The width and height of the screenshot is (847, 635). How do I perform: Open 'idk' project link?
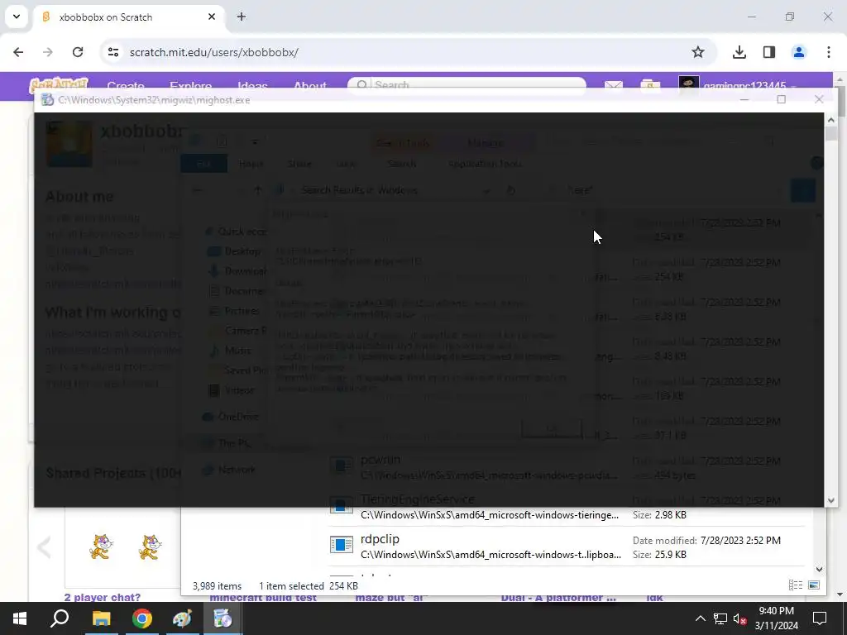(x=654, y=597)
